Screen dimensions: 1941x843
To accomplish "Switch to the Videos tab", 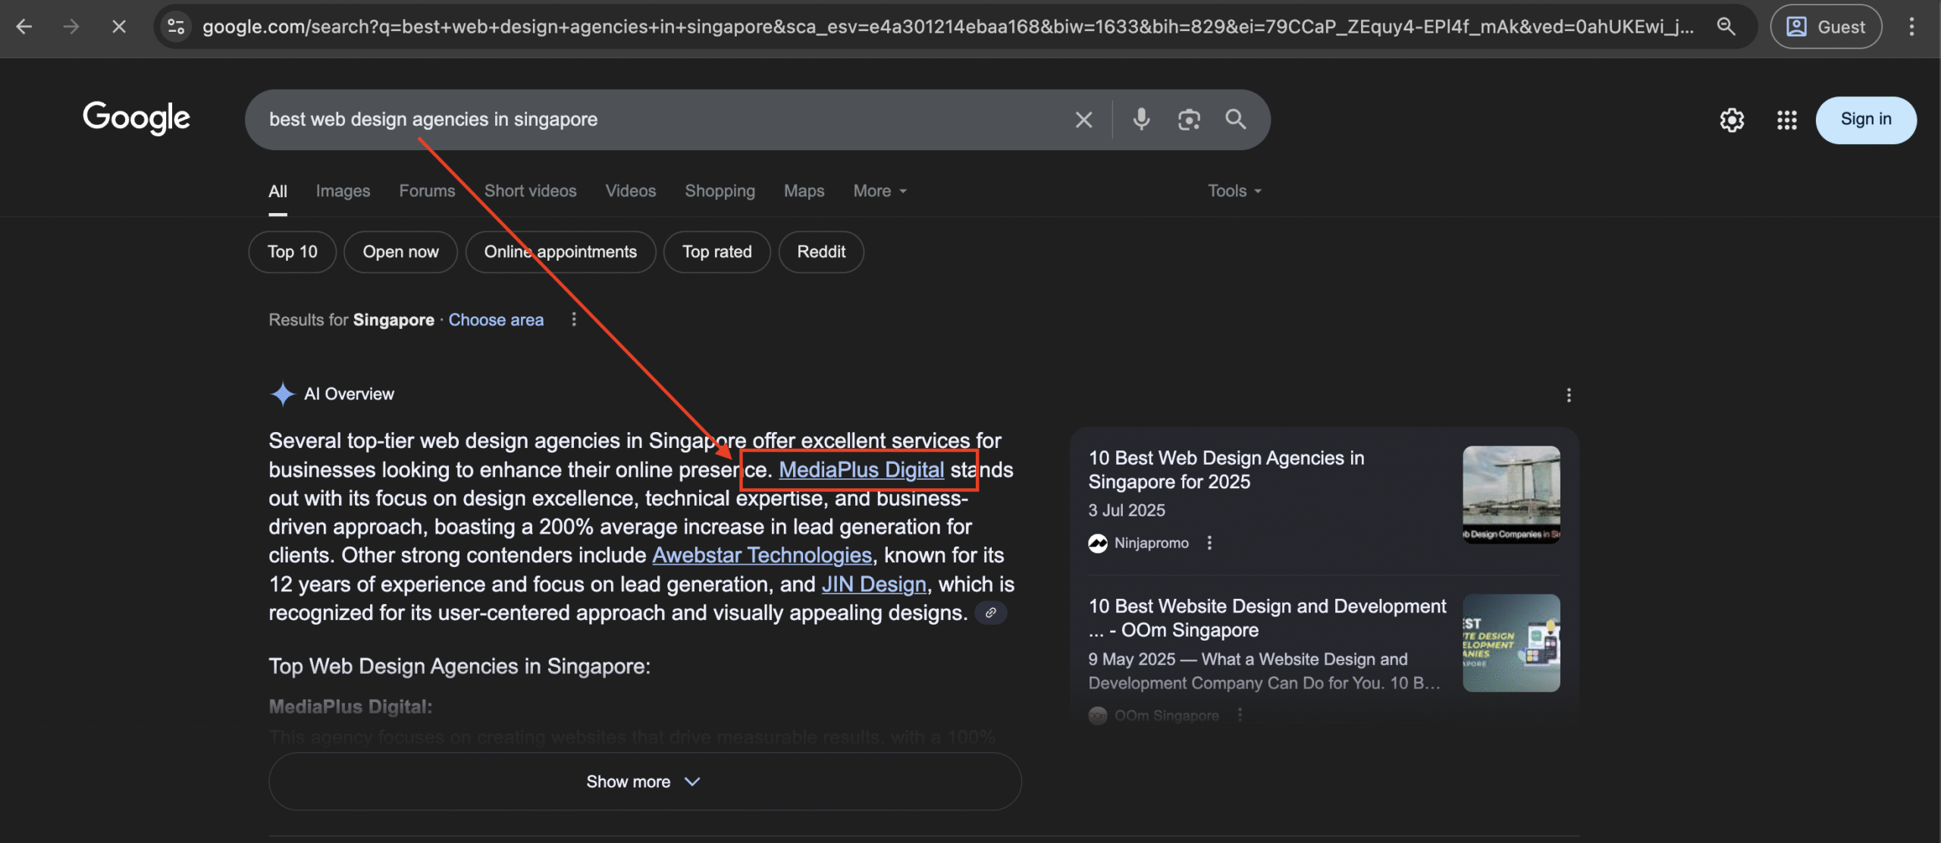I will [630, 191].
